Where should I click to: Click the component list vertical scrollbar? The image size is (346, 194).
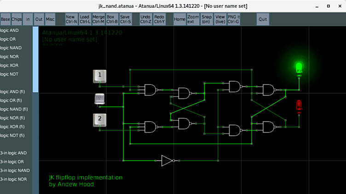[x=35, y=60]
